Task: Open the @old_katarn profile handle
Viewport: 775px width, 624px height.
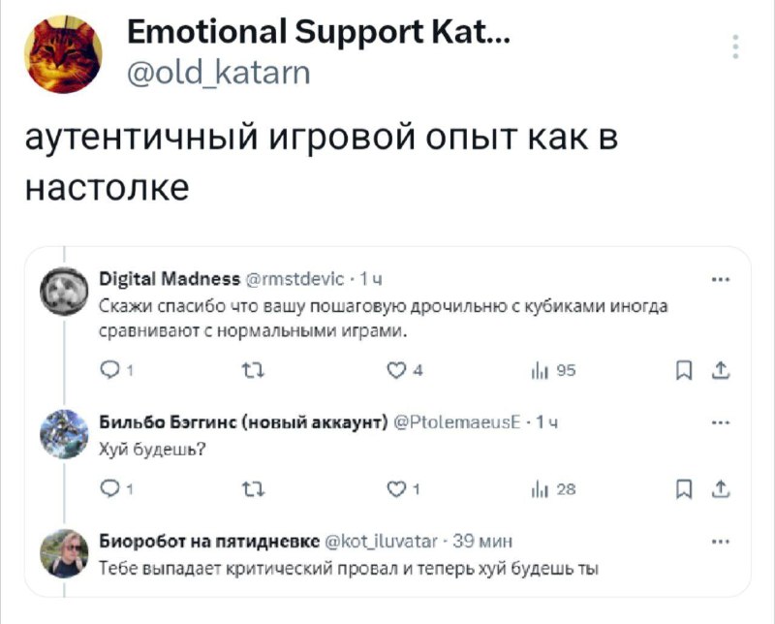Action: point(219,74)
